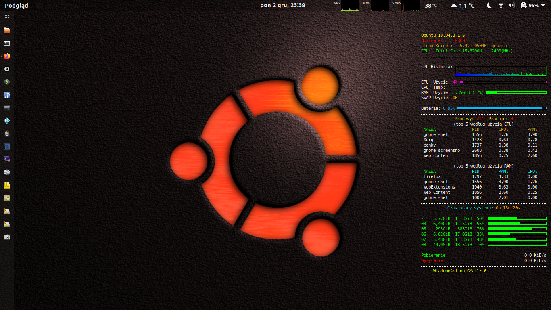Click the 'Intel Core i5-6200U' CPU text

459,51
